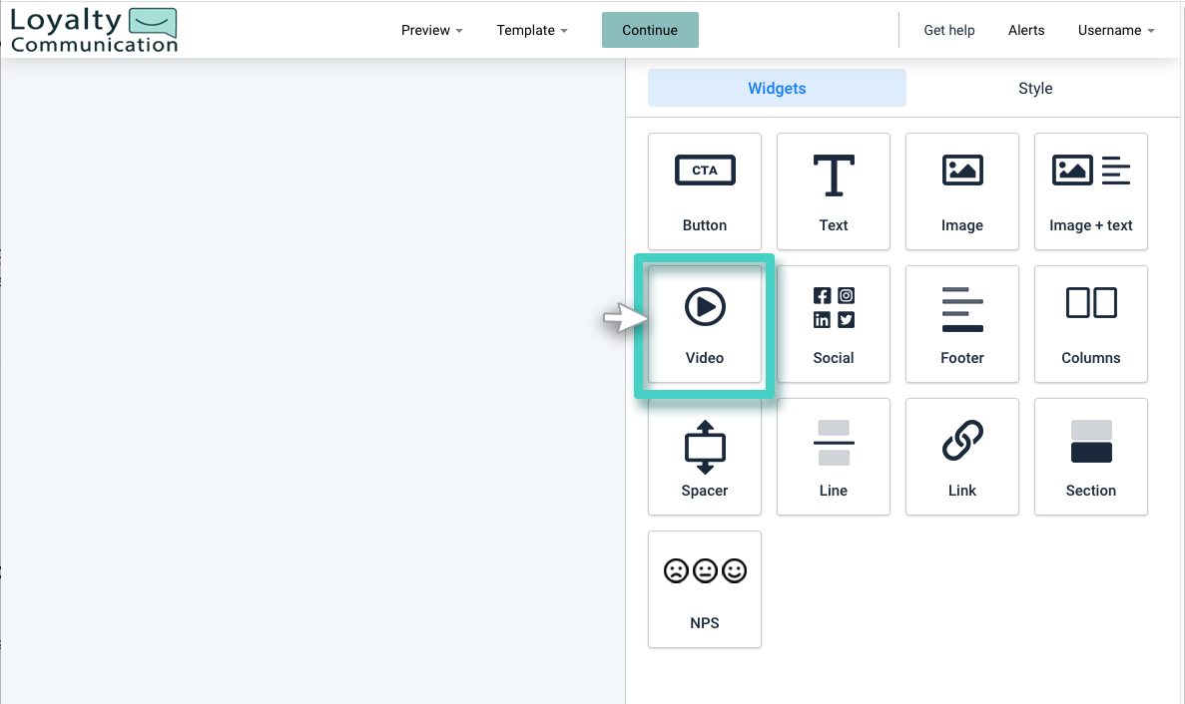Select the Text widget
Viewport: 1185px width, 704px height.
click(x=833, y=191)
